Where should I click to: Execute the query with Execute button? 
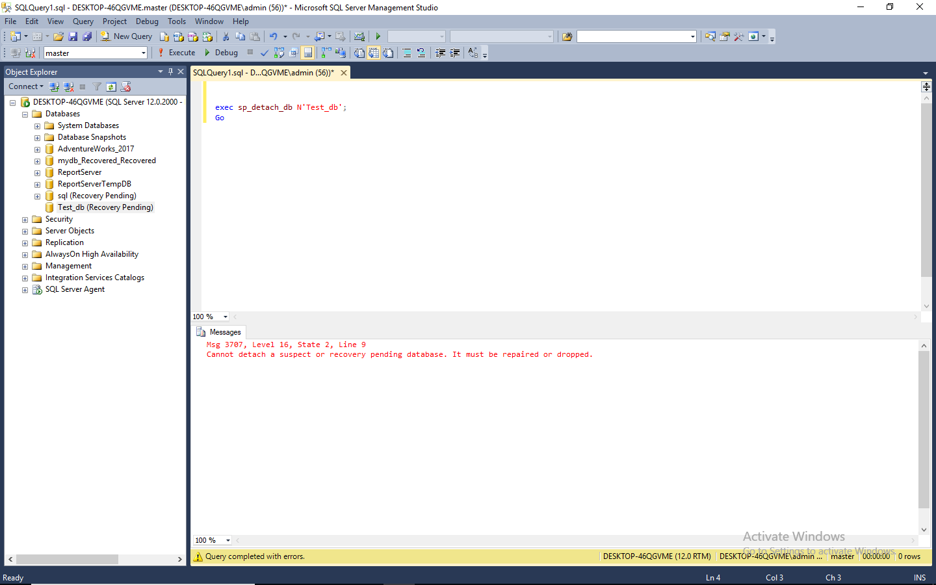177,53
